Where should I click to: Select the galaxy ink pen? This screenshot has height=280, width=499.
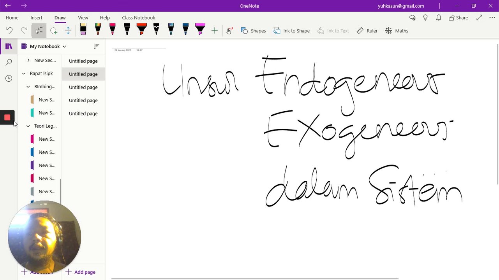[x=171, y=30]
